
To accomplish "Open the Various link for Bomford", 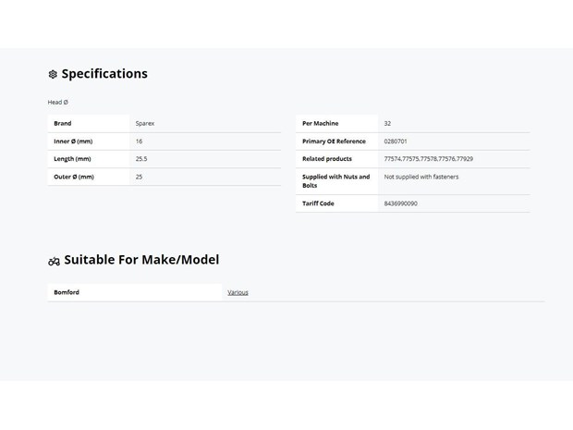I will (x=238, y=292).
